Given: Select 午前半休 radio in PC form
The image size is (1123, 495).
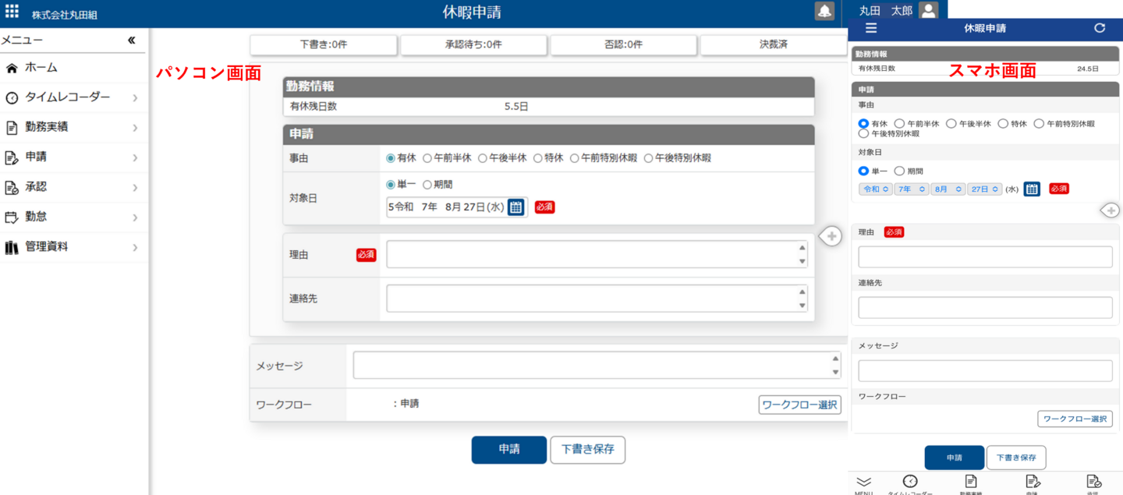Looking at the screenshot, I should pos(427,158).
